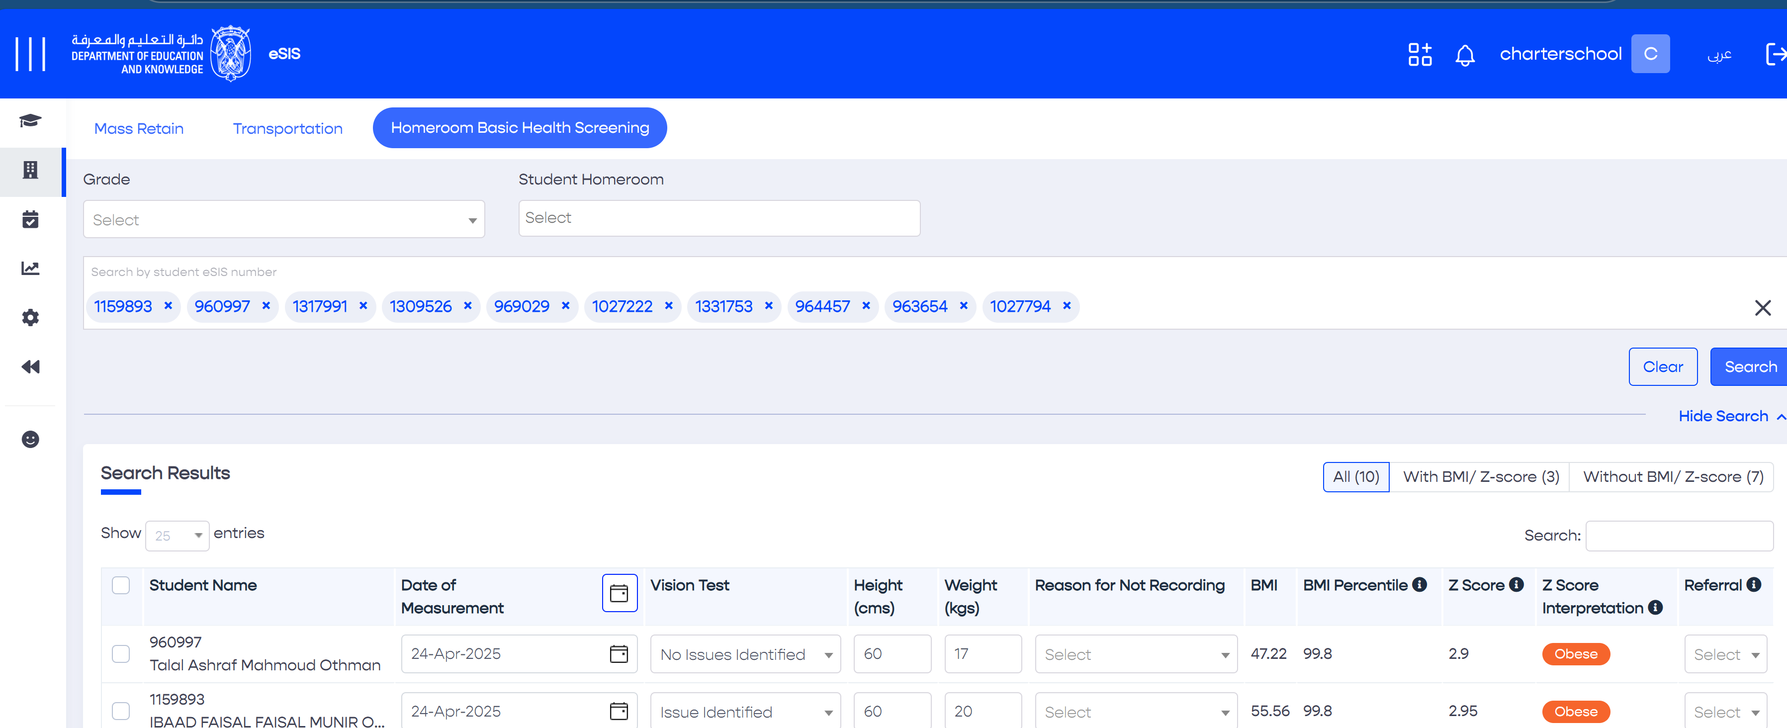This screenshot has width=1787, height=728.
Task: Open the chart line sidebar icon
Action: pos(30,269)
